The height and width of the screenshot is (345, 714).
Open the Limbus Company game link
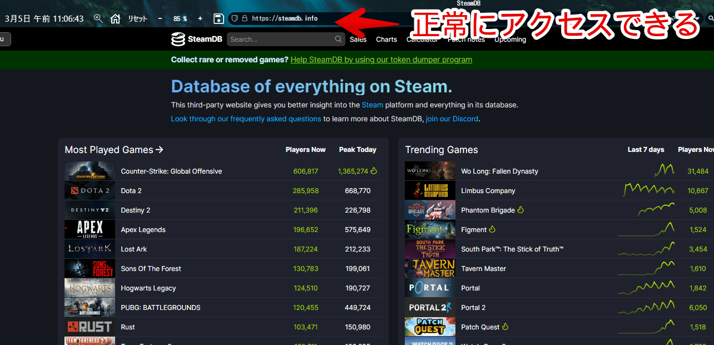click(488, 191)
